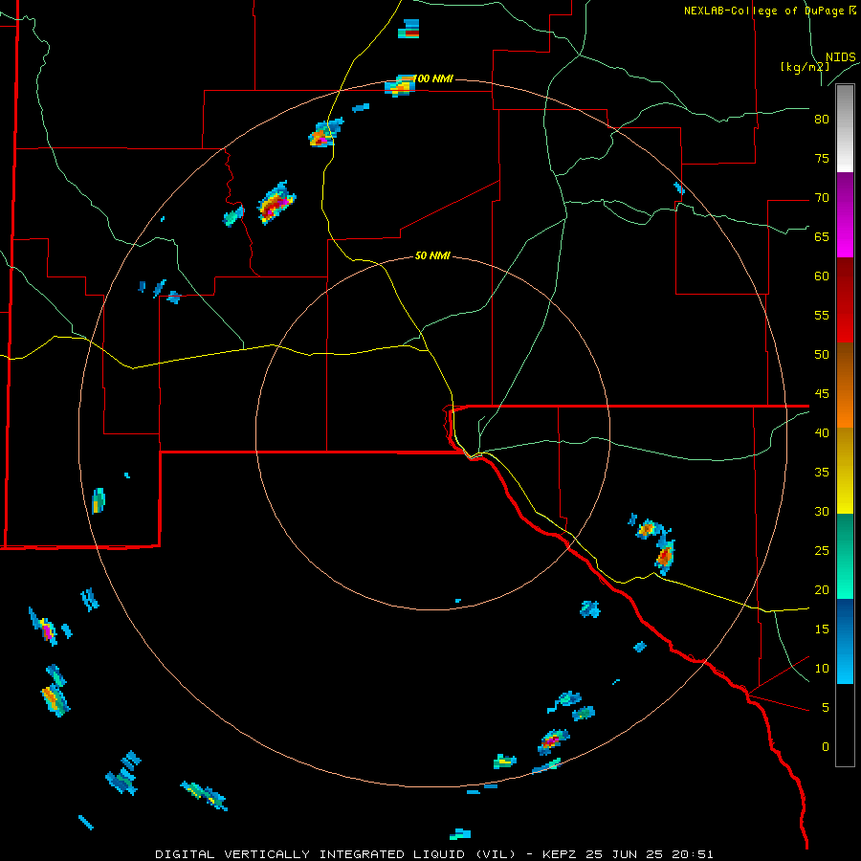Viewport: 861px width, 861px height.
Task: Pick the magenta-purple segment of the color scale
Action: pyautogui.click(x=845, y=215)
